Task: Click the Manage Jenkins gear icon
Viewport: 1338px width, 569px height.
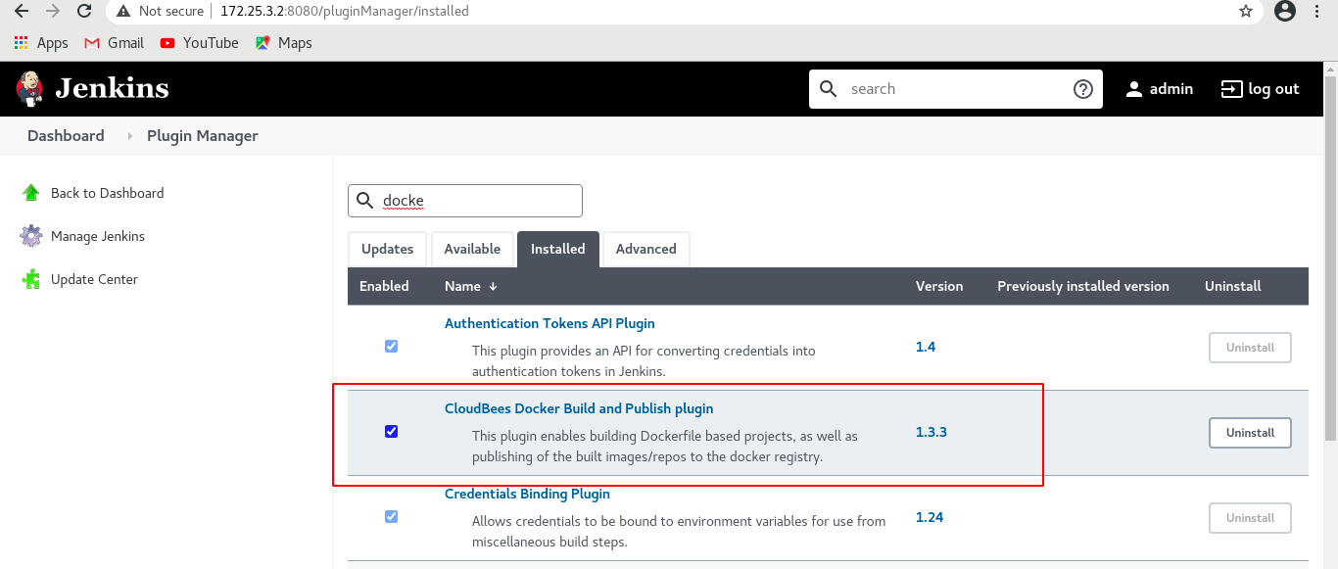Action: click(x=31, y=236)
